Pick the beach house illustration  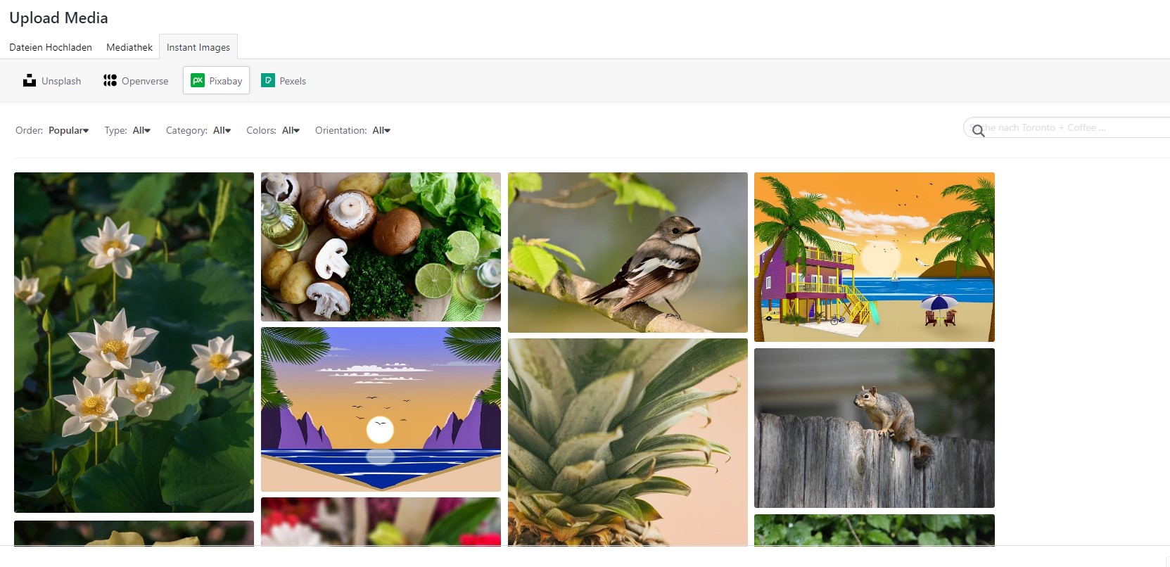point(875,257)
